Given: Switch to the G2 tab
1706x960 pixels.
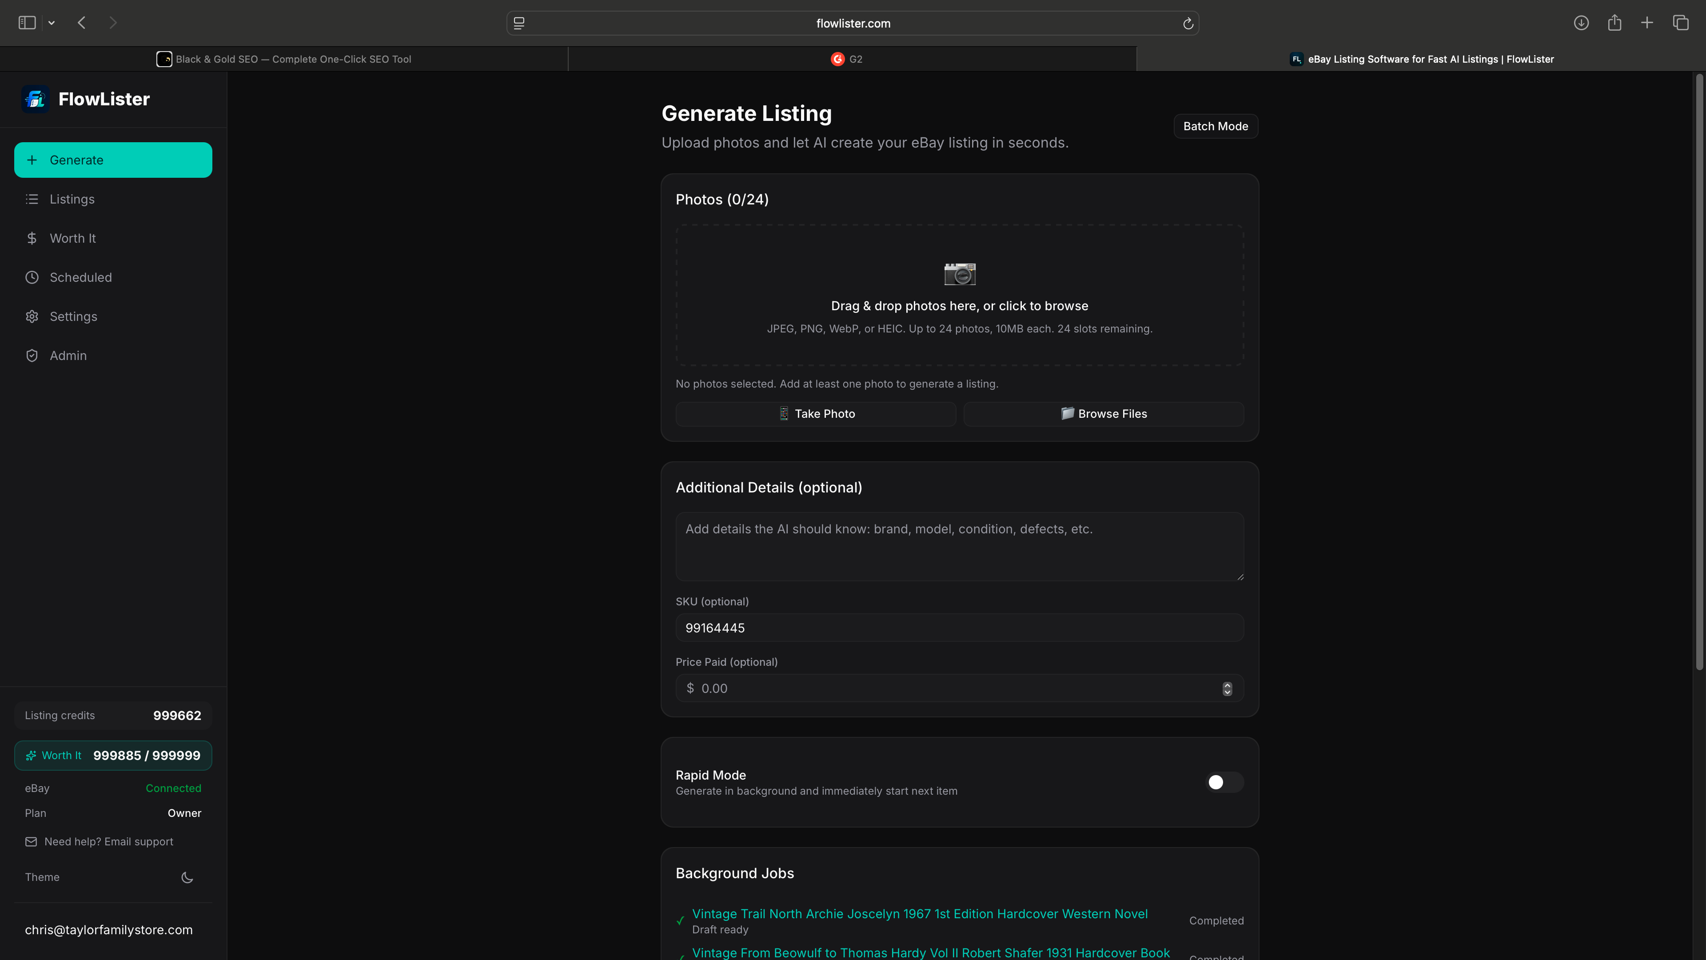Looking at the screenshot, I should 853,59.
